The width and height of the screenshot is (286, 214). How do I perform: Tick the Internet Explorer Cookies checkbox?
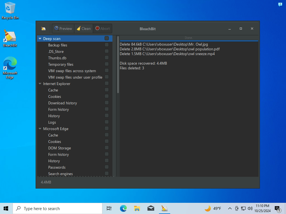point(107,96)
